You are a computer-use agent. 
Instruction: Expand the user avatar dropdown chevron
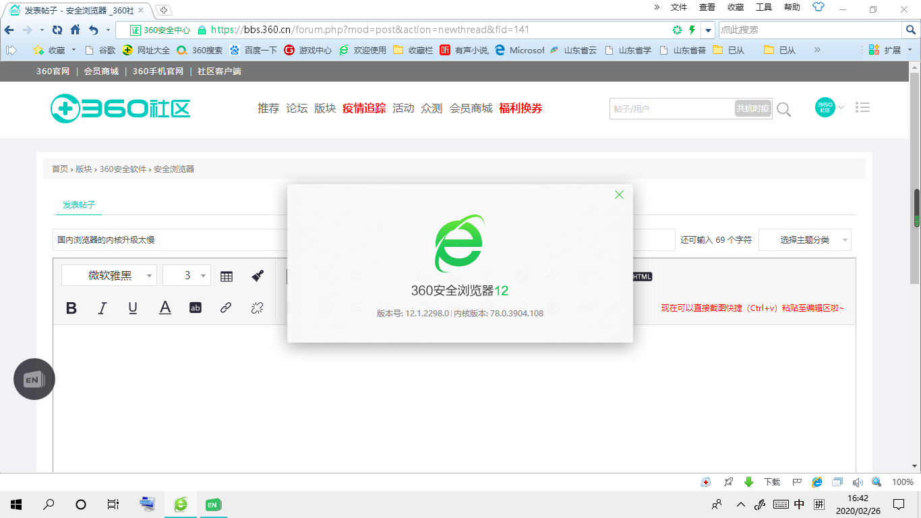tap(841, 107)
